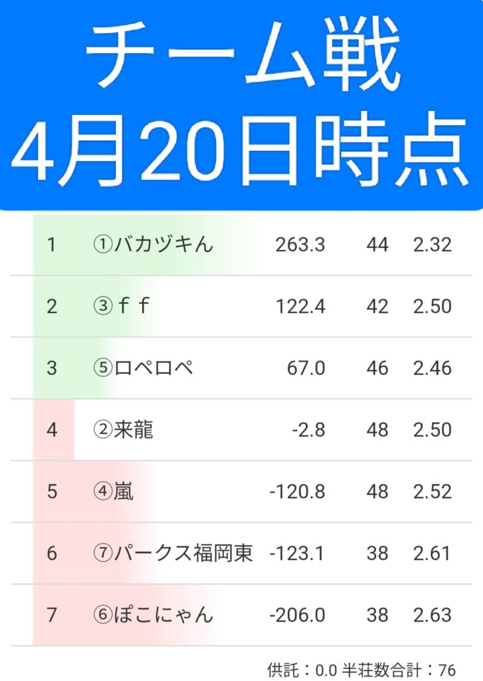Click the 67.0 score of ロペロペ
Image resolution: width=483 pixels, height=681 pixels.
[x=306, y=368]
